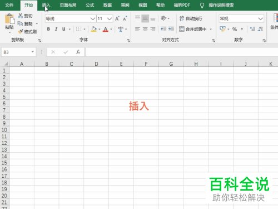Image resolution: width=278 pixels, height=209 pixels.
Task: Click the decrease indent icon
Action: click(163, 29)
